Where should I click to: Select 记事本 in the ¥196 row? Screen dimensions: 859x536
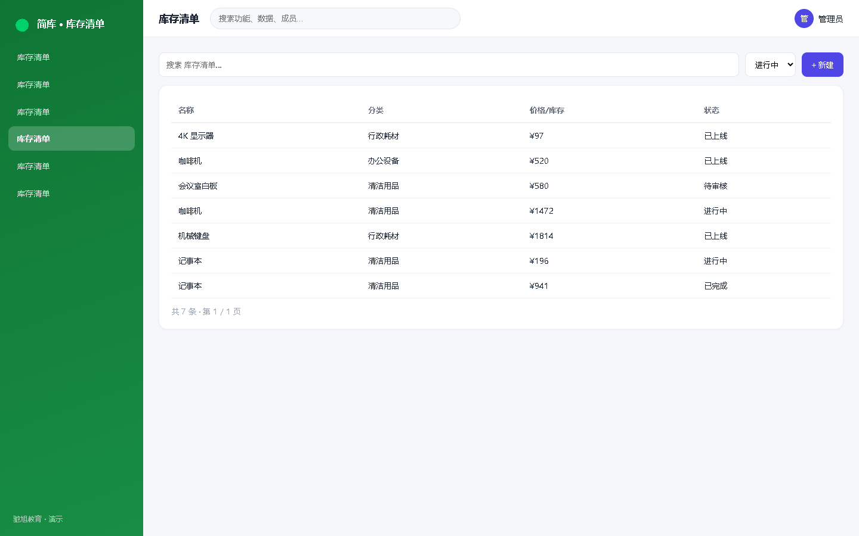click(x=190, y=261)
